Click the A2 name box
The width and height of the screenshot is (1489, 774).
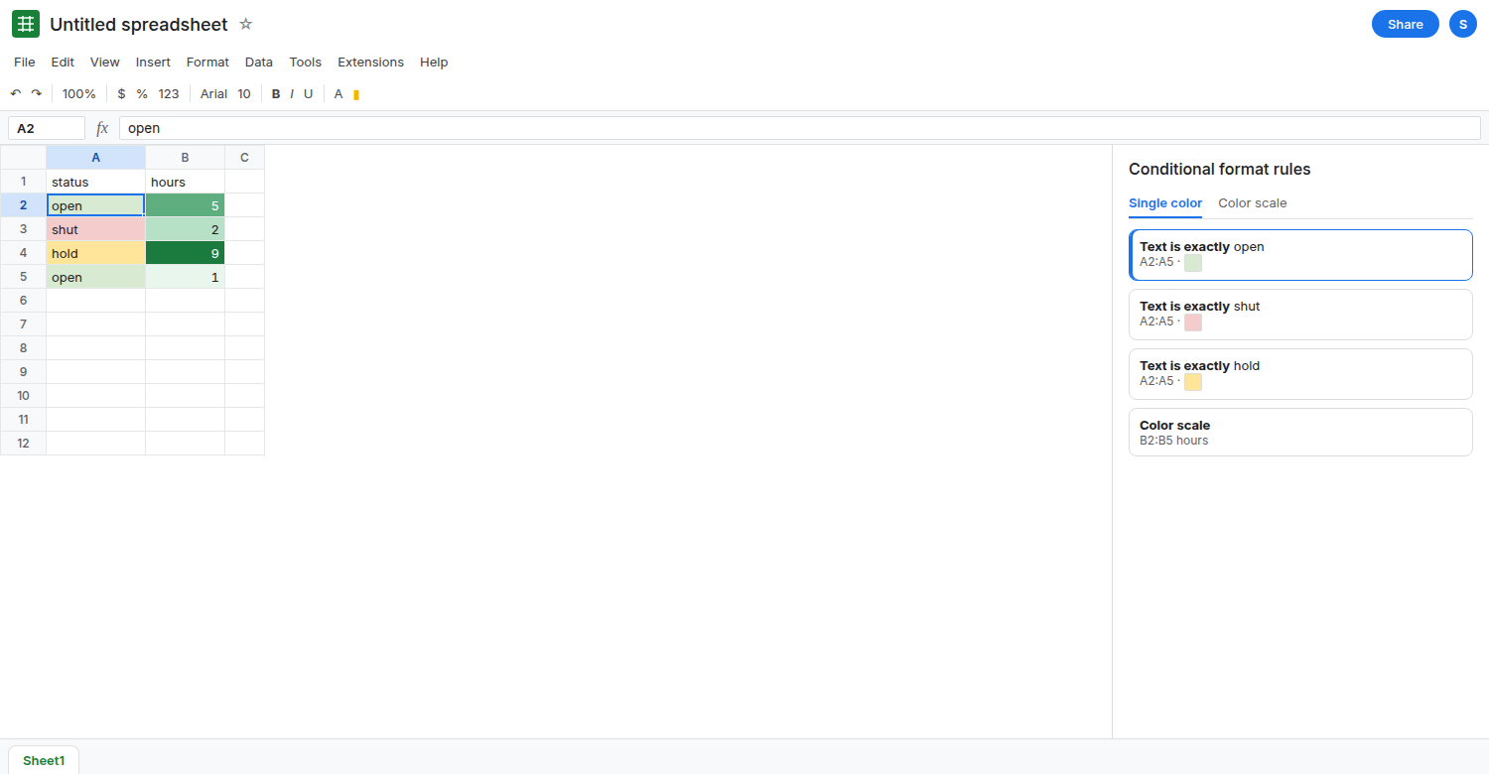[47, 128]
